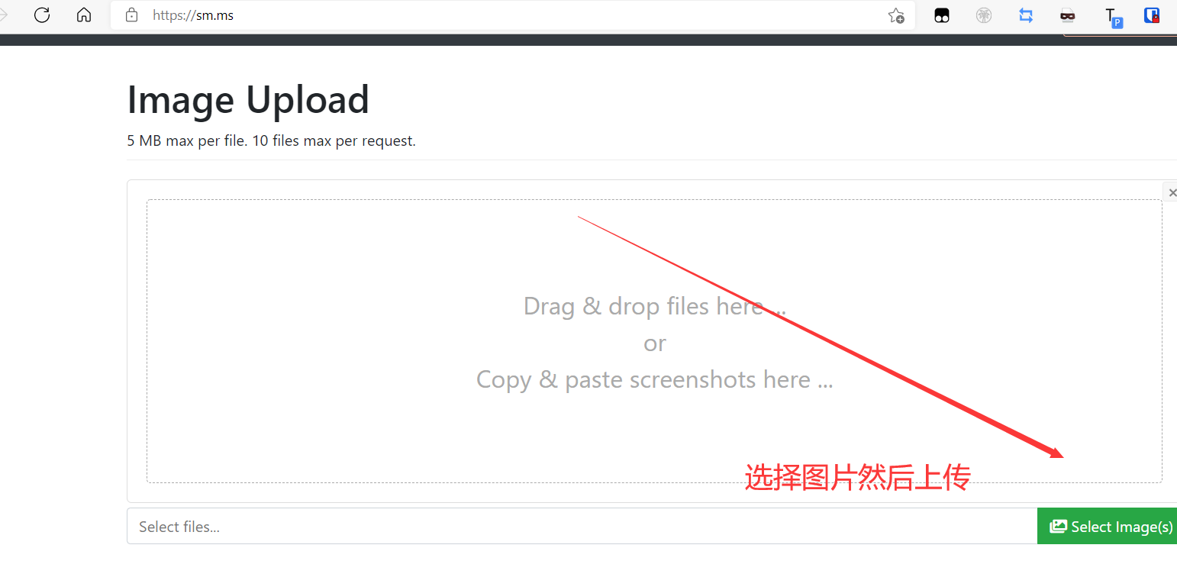Click the T with P badge extension

click(1113, 17)
